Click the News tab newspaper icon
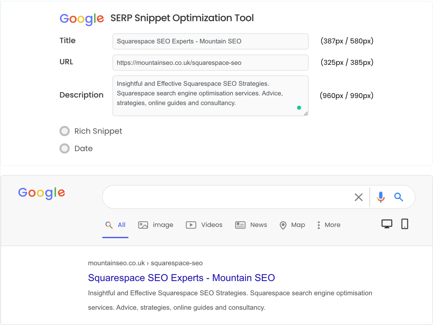Viewport: 433px width, 325px height. 240,225
